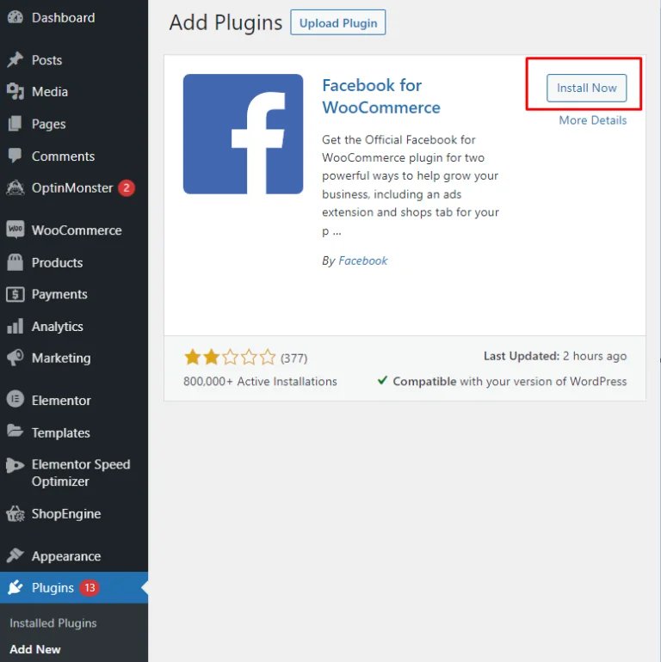Viewport: 661px width, 662px height.
Task: Open the More Details link
Action: pyautogui.click(x=592, y=120)
